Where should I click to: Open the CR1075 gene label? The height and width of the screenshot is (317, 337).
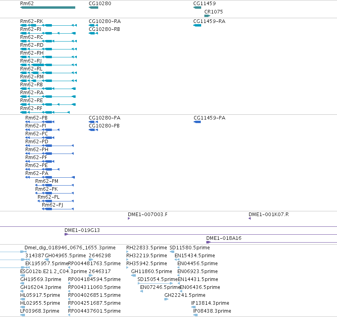(213, 12)
